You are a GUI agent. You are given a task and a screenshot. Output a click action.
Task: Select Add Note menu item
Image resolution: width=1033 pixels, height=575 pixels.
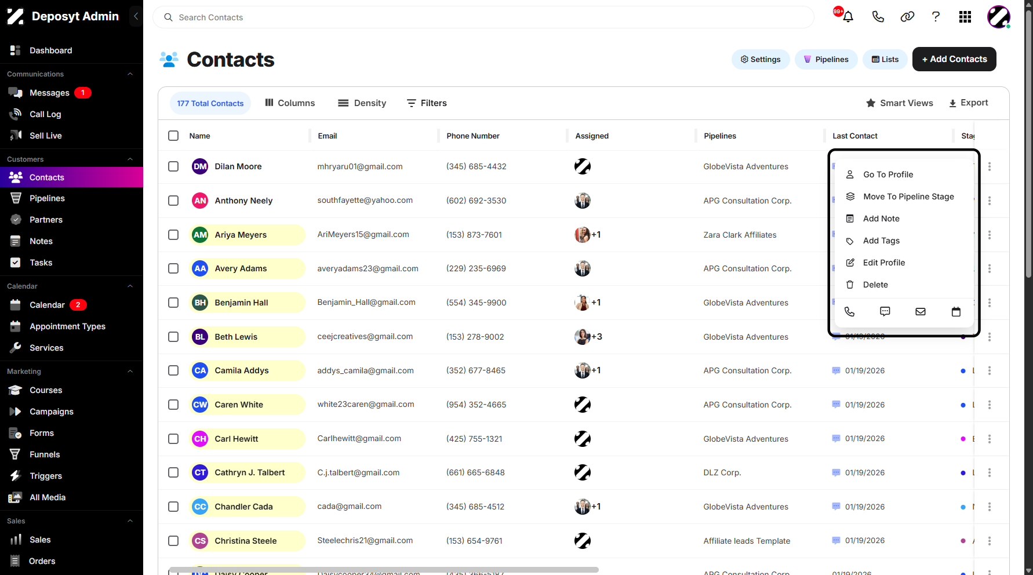pyautogui.click(x=904, y=219)
